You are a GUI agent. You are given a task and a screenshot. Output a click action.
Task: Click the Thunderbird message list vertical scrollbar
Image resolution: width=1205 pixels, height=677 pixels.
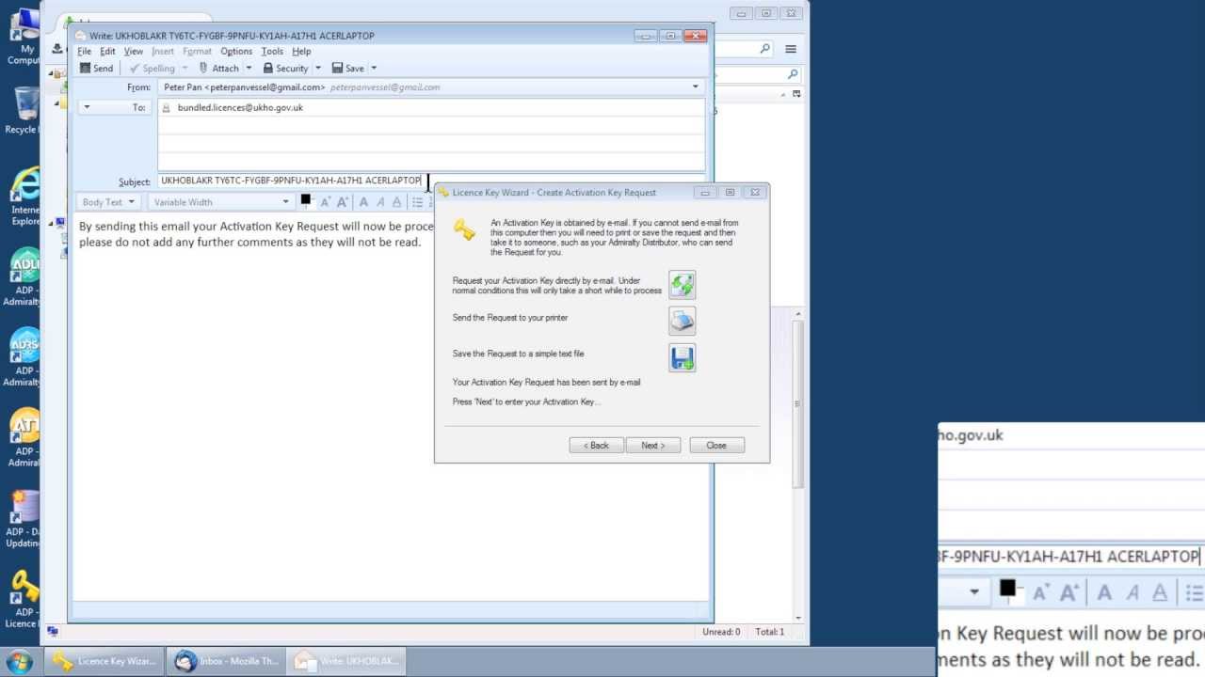click(799, 404)
